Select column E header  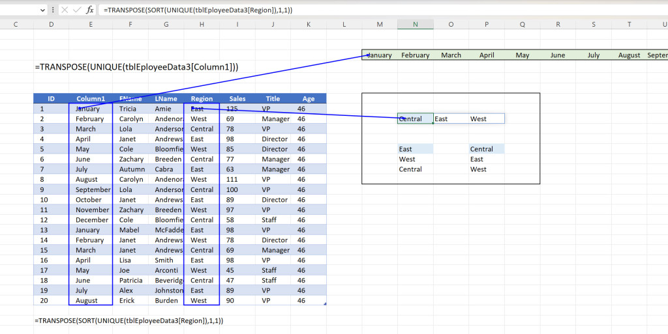click(91, 25)
